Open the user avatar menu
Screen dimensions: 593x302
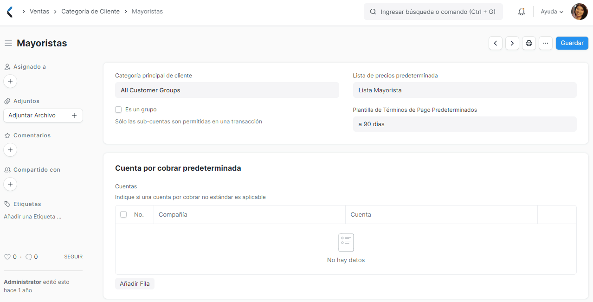pos(579,12)
